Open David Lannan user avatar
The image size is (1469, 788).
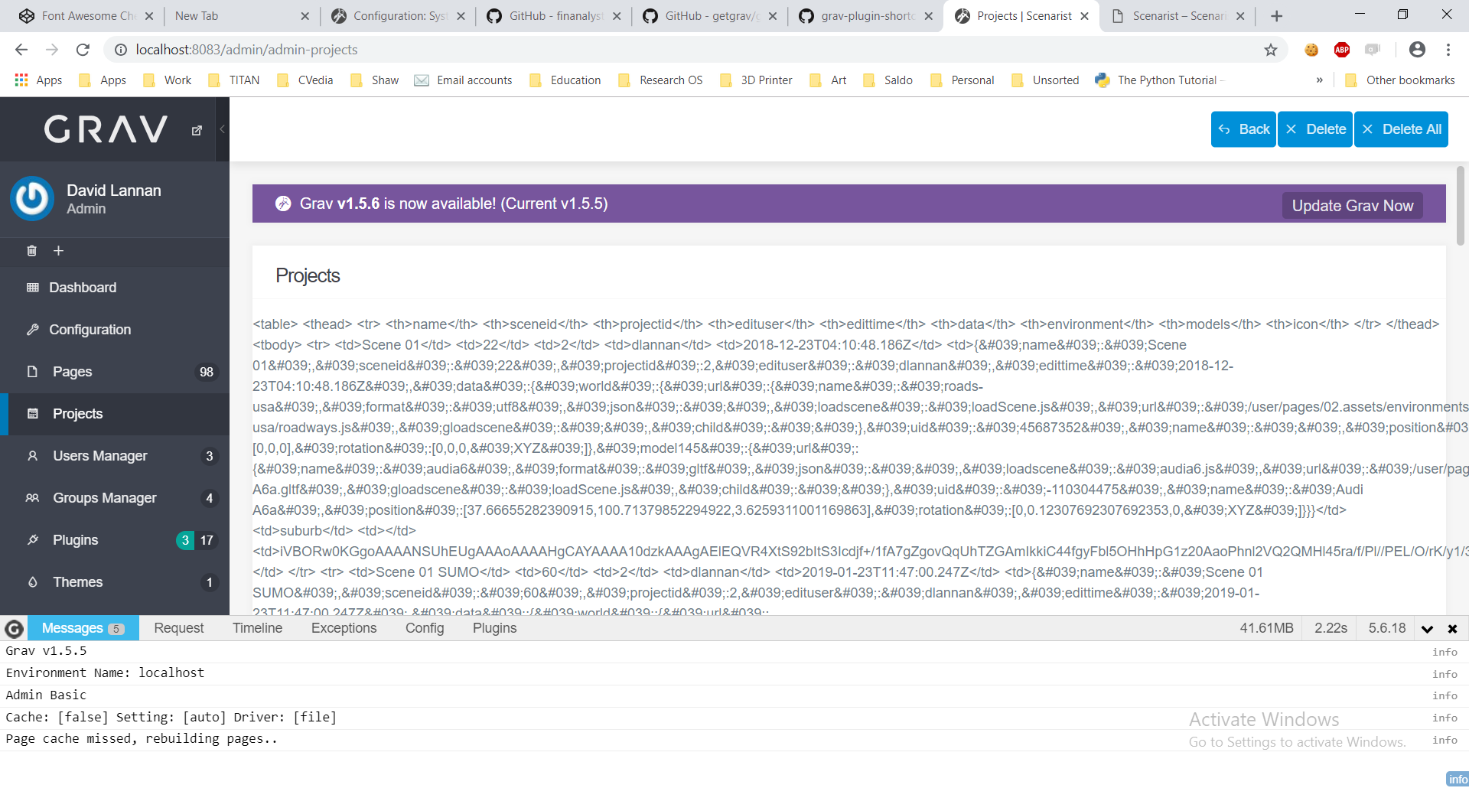coord(32,199)
